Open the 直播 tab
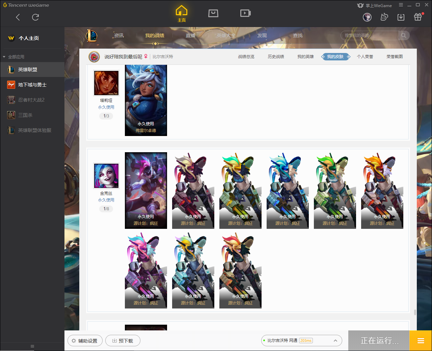 191,35
